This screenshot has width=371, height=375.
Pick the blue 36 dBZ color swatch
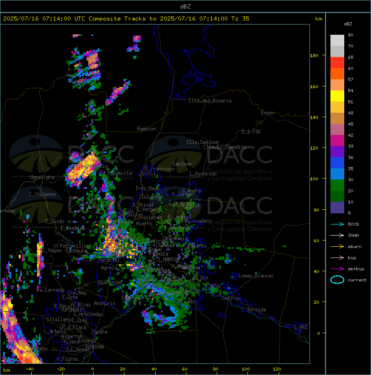pos(337,163)
